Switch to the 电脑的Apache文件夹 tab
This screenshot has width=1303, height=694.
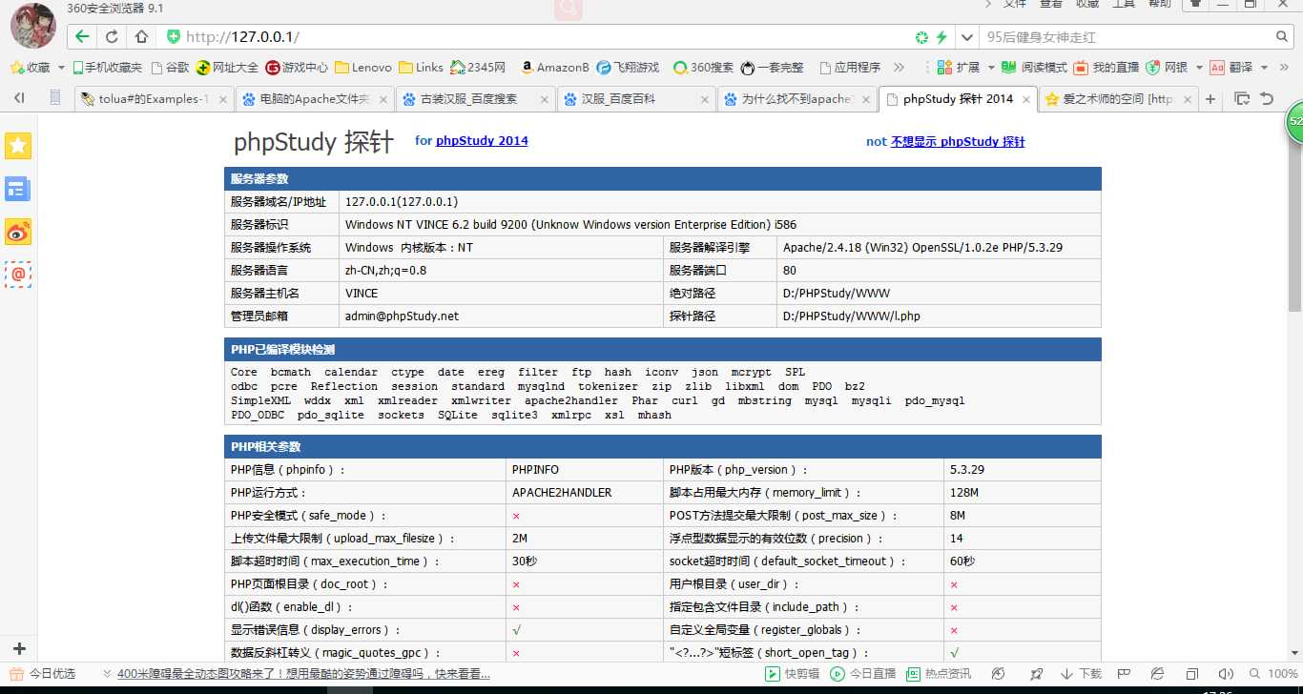point(315,98)
